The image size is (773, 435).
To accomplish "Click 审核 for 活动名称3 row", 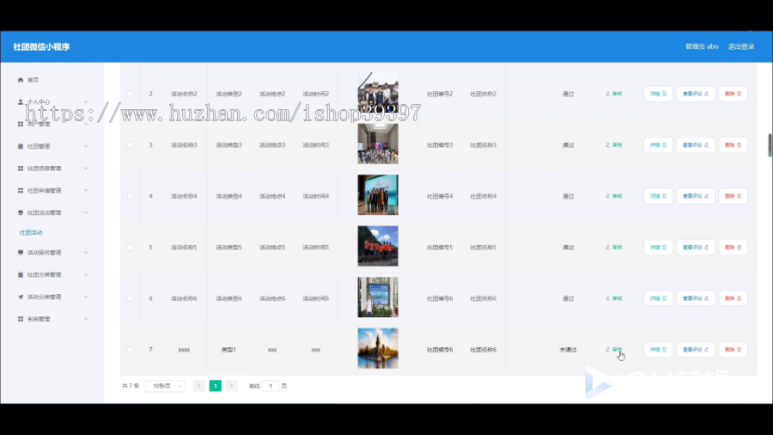I will point(614,145).
